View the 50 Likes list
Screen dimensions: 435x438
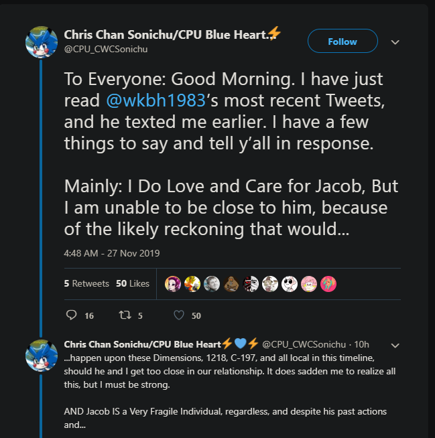tap(133, 283)
